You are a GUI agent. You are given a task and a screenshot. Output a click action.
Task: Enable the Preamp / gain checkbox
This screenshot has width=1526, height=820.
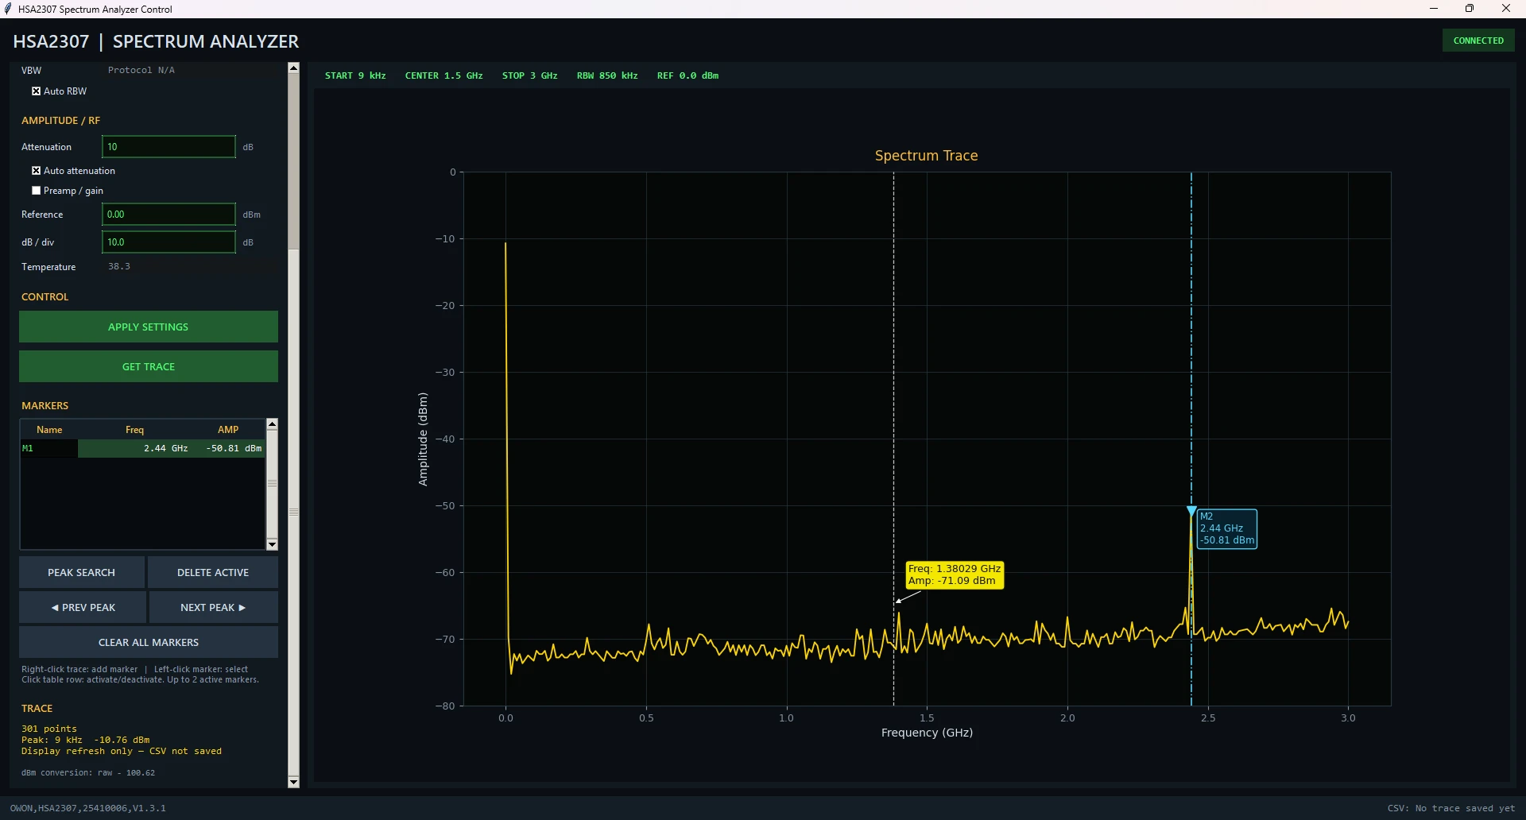(x=36, y=191)
